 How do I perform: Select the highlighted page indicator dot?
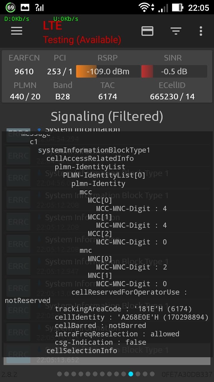[x=131, y=374]
